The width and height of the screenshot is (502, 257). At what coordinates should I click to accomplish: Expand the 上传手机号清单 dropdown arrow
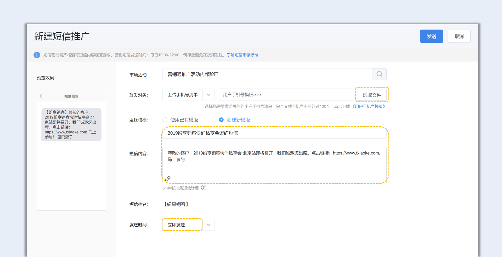point(208,95)
